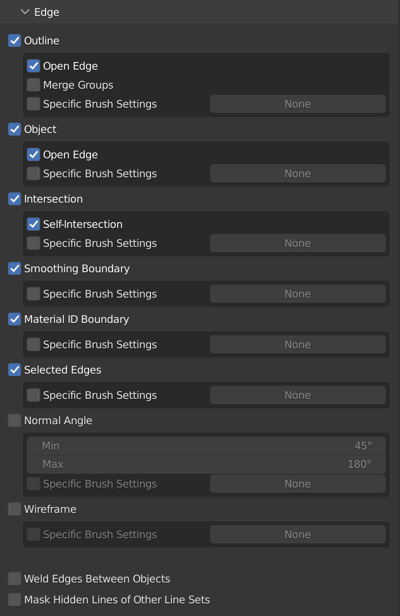
Task: Open the None brush selector under Outline
Action: 298,104
